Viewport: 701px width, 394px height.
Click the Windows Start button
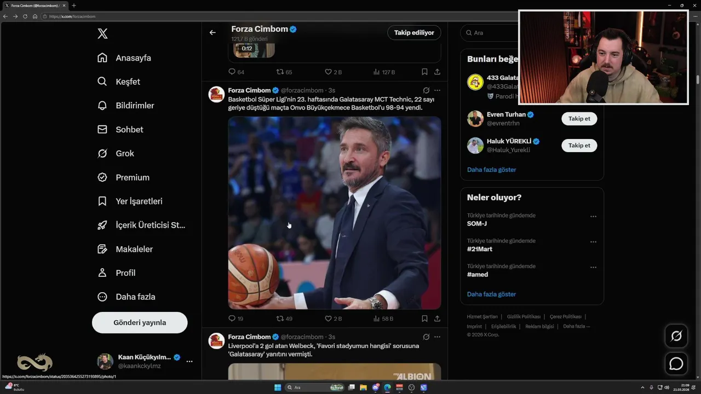[278, 387]
